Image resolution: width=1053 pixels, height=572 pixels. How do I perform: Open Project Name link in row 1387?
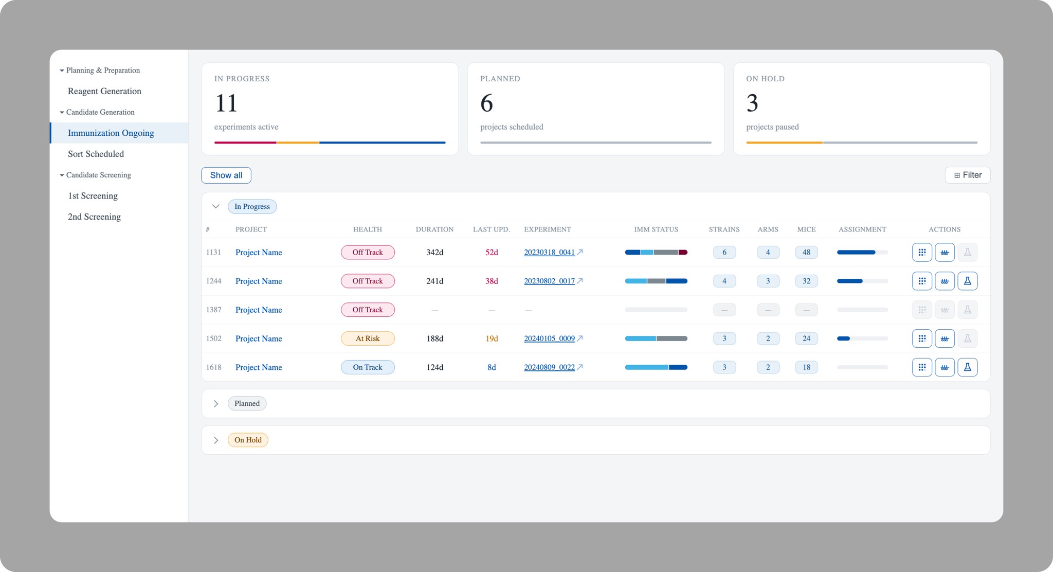tap(259, 310)
